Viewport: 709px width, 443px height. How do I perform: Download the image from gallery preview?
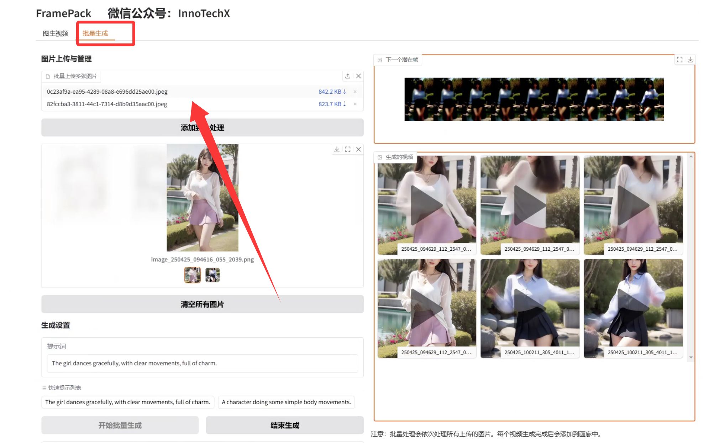tap(337, 150)
